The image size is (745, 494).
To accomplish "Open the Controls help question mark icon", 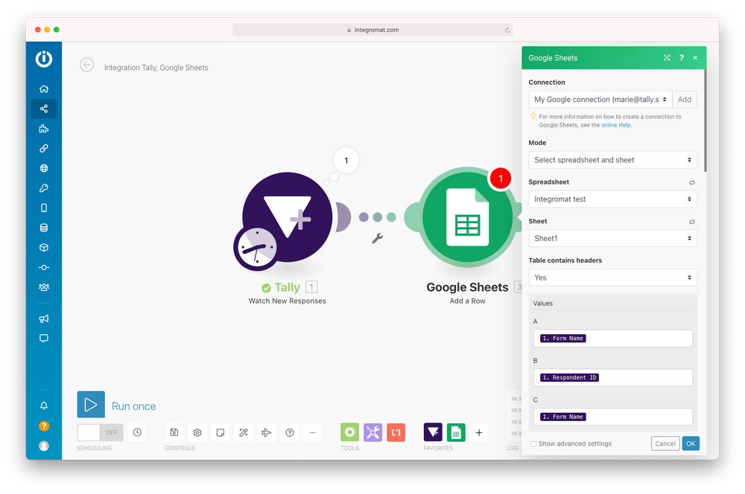I will click(289, 432).
